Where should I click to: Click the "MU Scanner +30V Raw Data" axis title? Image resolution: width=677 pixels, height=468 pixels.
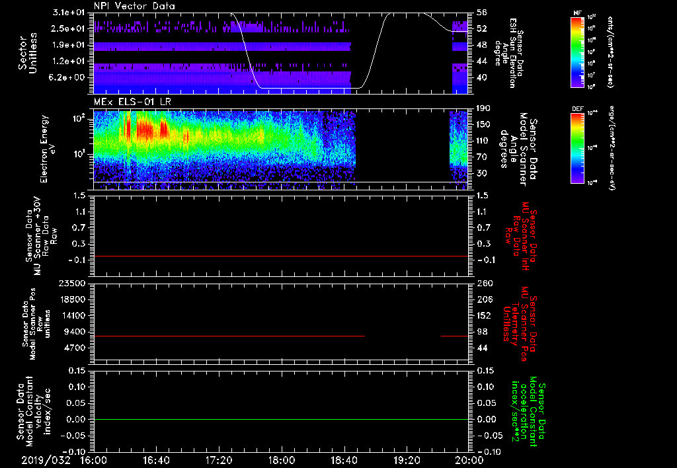click(41, 236)
